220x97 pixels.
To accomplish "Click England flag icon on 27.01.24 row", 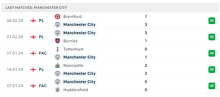I will [33, 53].
